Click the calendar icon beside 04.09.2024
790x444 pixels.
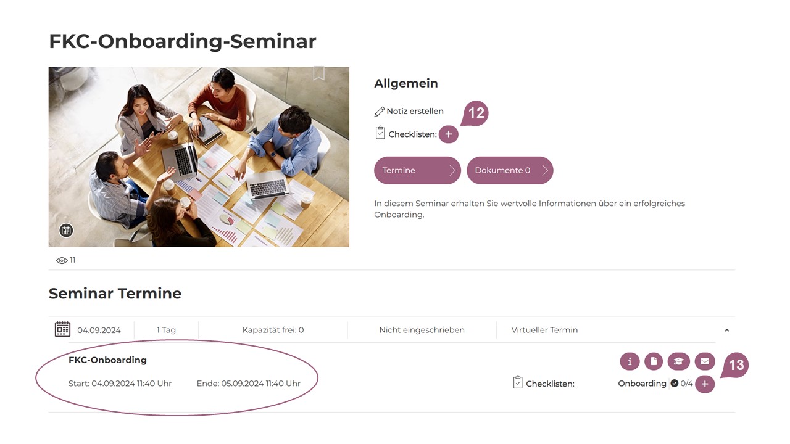pos(62,329)
